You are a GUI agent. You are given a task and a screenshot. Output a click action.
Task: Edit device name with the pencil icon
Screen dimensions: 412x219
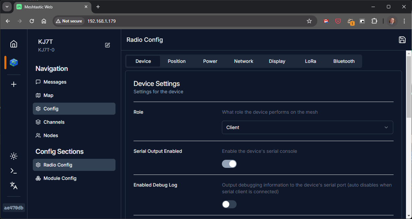pyautogui.click(x=107, y=45)
